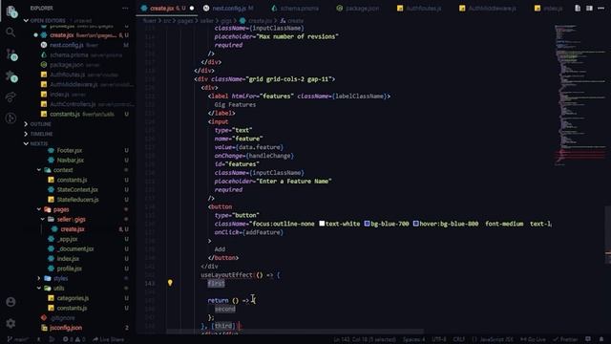The width and height of the screenshot is (611, 344).
Task: Open the Manage settings gear
Action: pos(11,323)
